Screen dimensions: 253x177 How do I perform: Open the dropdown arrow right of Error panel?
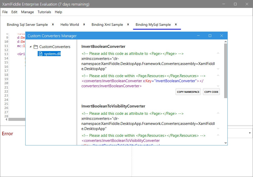250,133
